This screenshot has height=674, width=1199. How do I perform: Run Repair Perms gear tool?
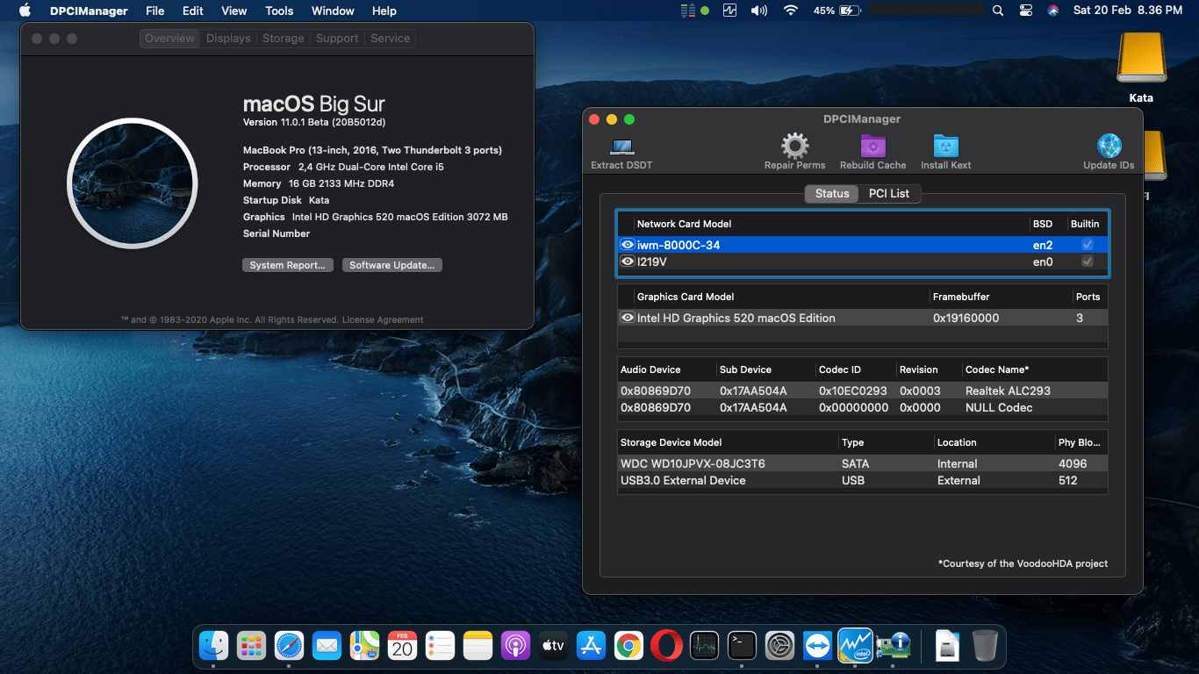[x=794, y=152]
